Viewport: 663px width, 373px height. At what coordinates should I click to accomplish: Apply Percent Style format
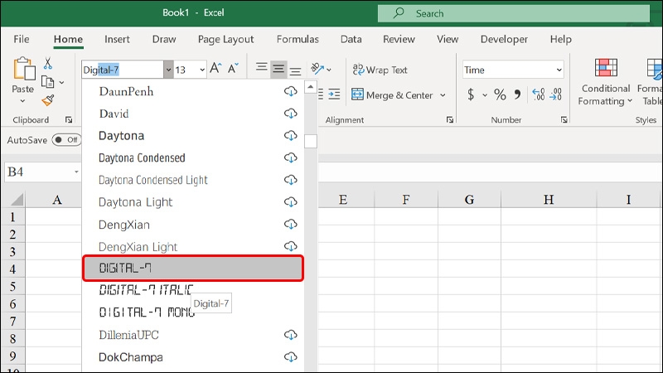click(x=500, y=94)
